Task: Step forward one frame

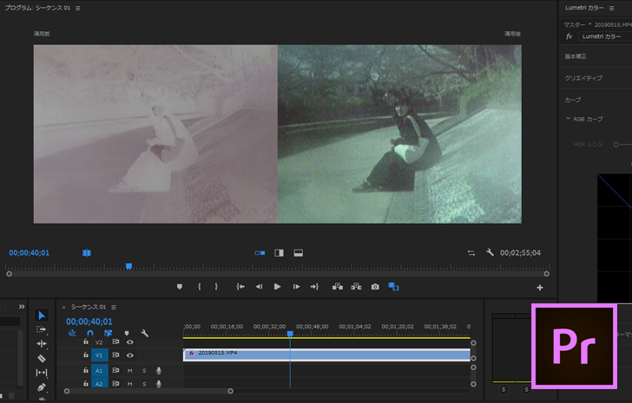Action: click(x=296, y=286)
